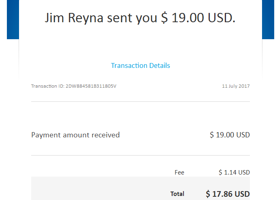Click the date 11 July 2017

236,86
